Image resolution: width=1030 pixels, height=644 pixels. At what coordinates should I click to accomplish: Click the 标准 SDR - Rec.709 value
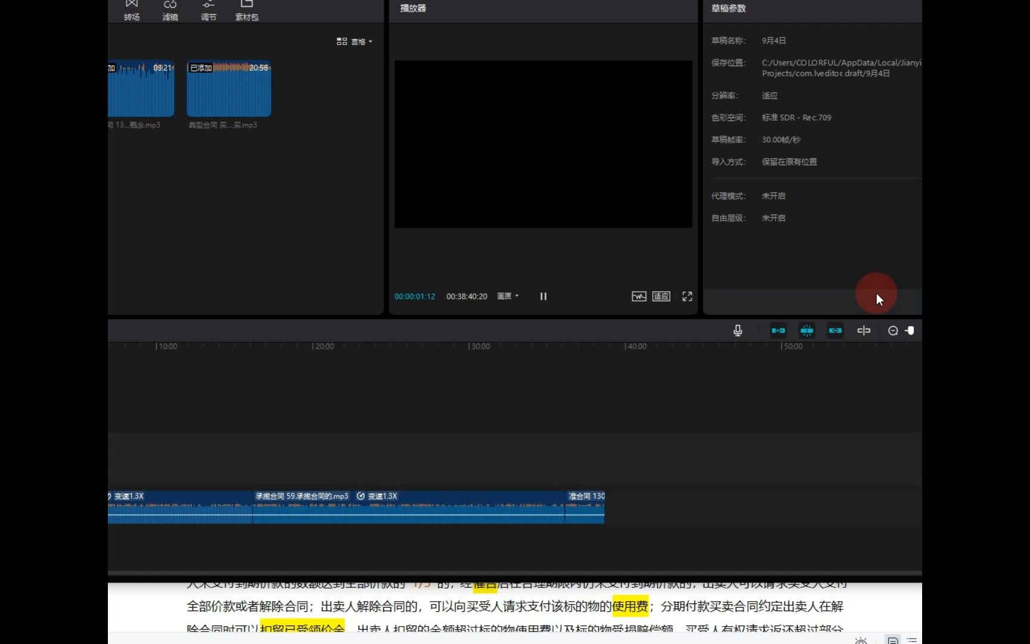(796, 117)
